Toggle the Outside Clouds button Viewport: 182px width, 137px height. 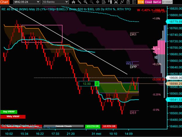(x=63, y=126)
